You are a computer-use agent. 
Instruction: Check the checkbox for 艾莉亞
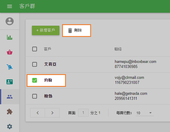[x=35, y=64]
